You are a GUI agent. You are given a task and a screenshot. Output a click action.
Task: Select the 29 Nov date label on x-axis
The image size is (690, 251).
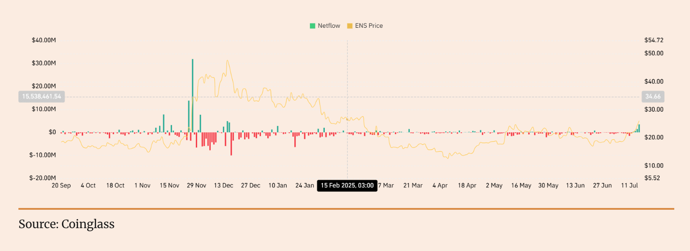point(196,186)
